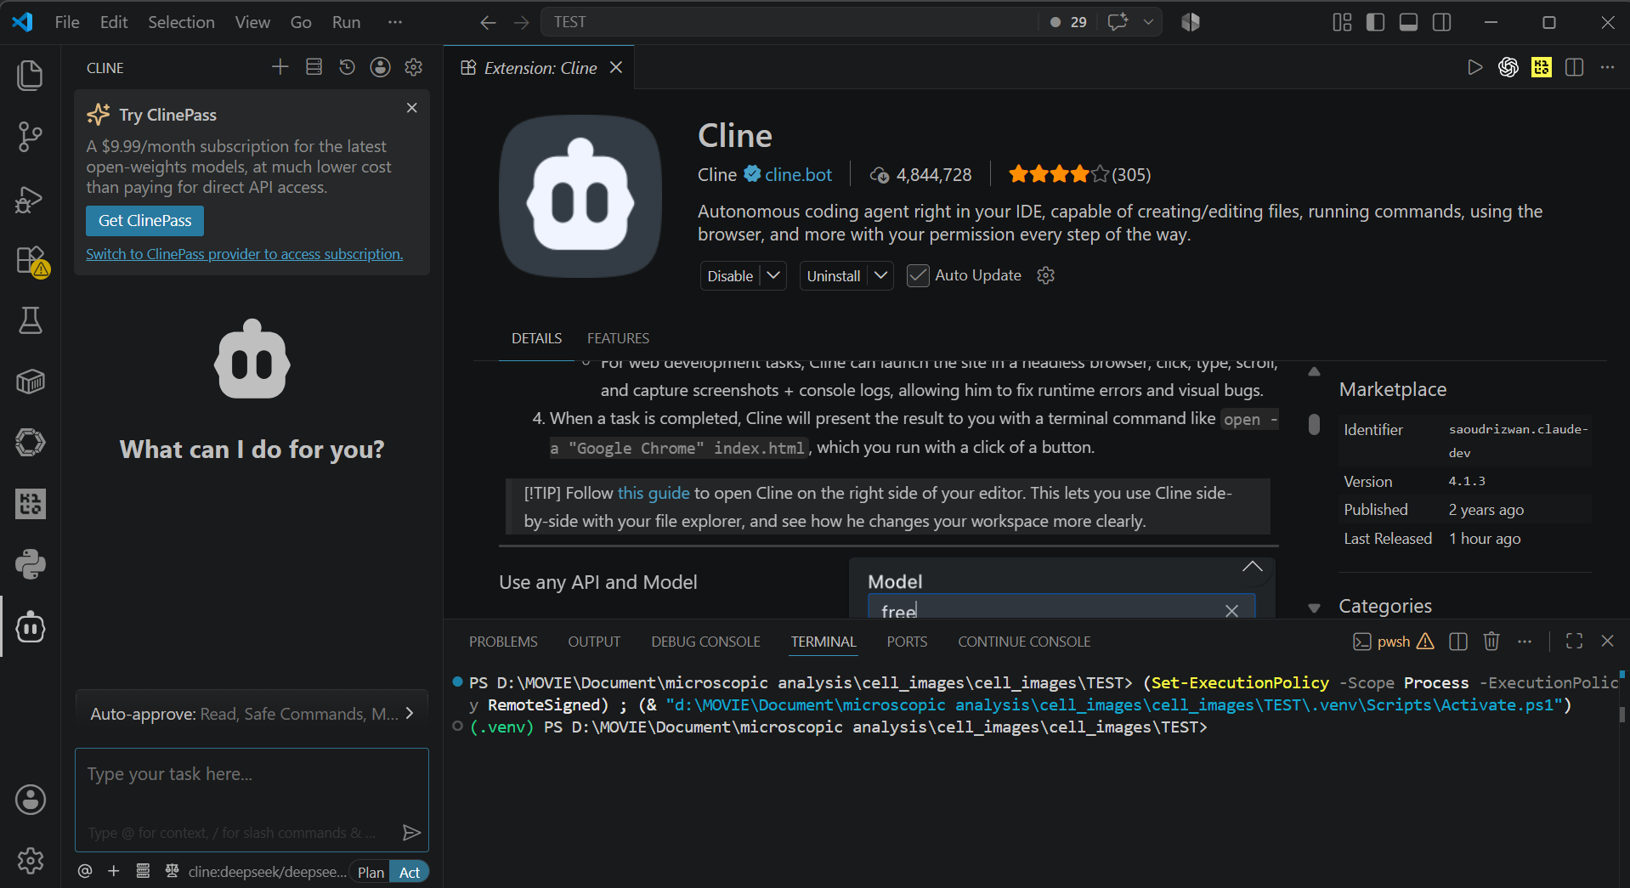Go back with the title bar arrow
Screen dimensions: 1630x888
tap(488, 23)
